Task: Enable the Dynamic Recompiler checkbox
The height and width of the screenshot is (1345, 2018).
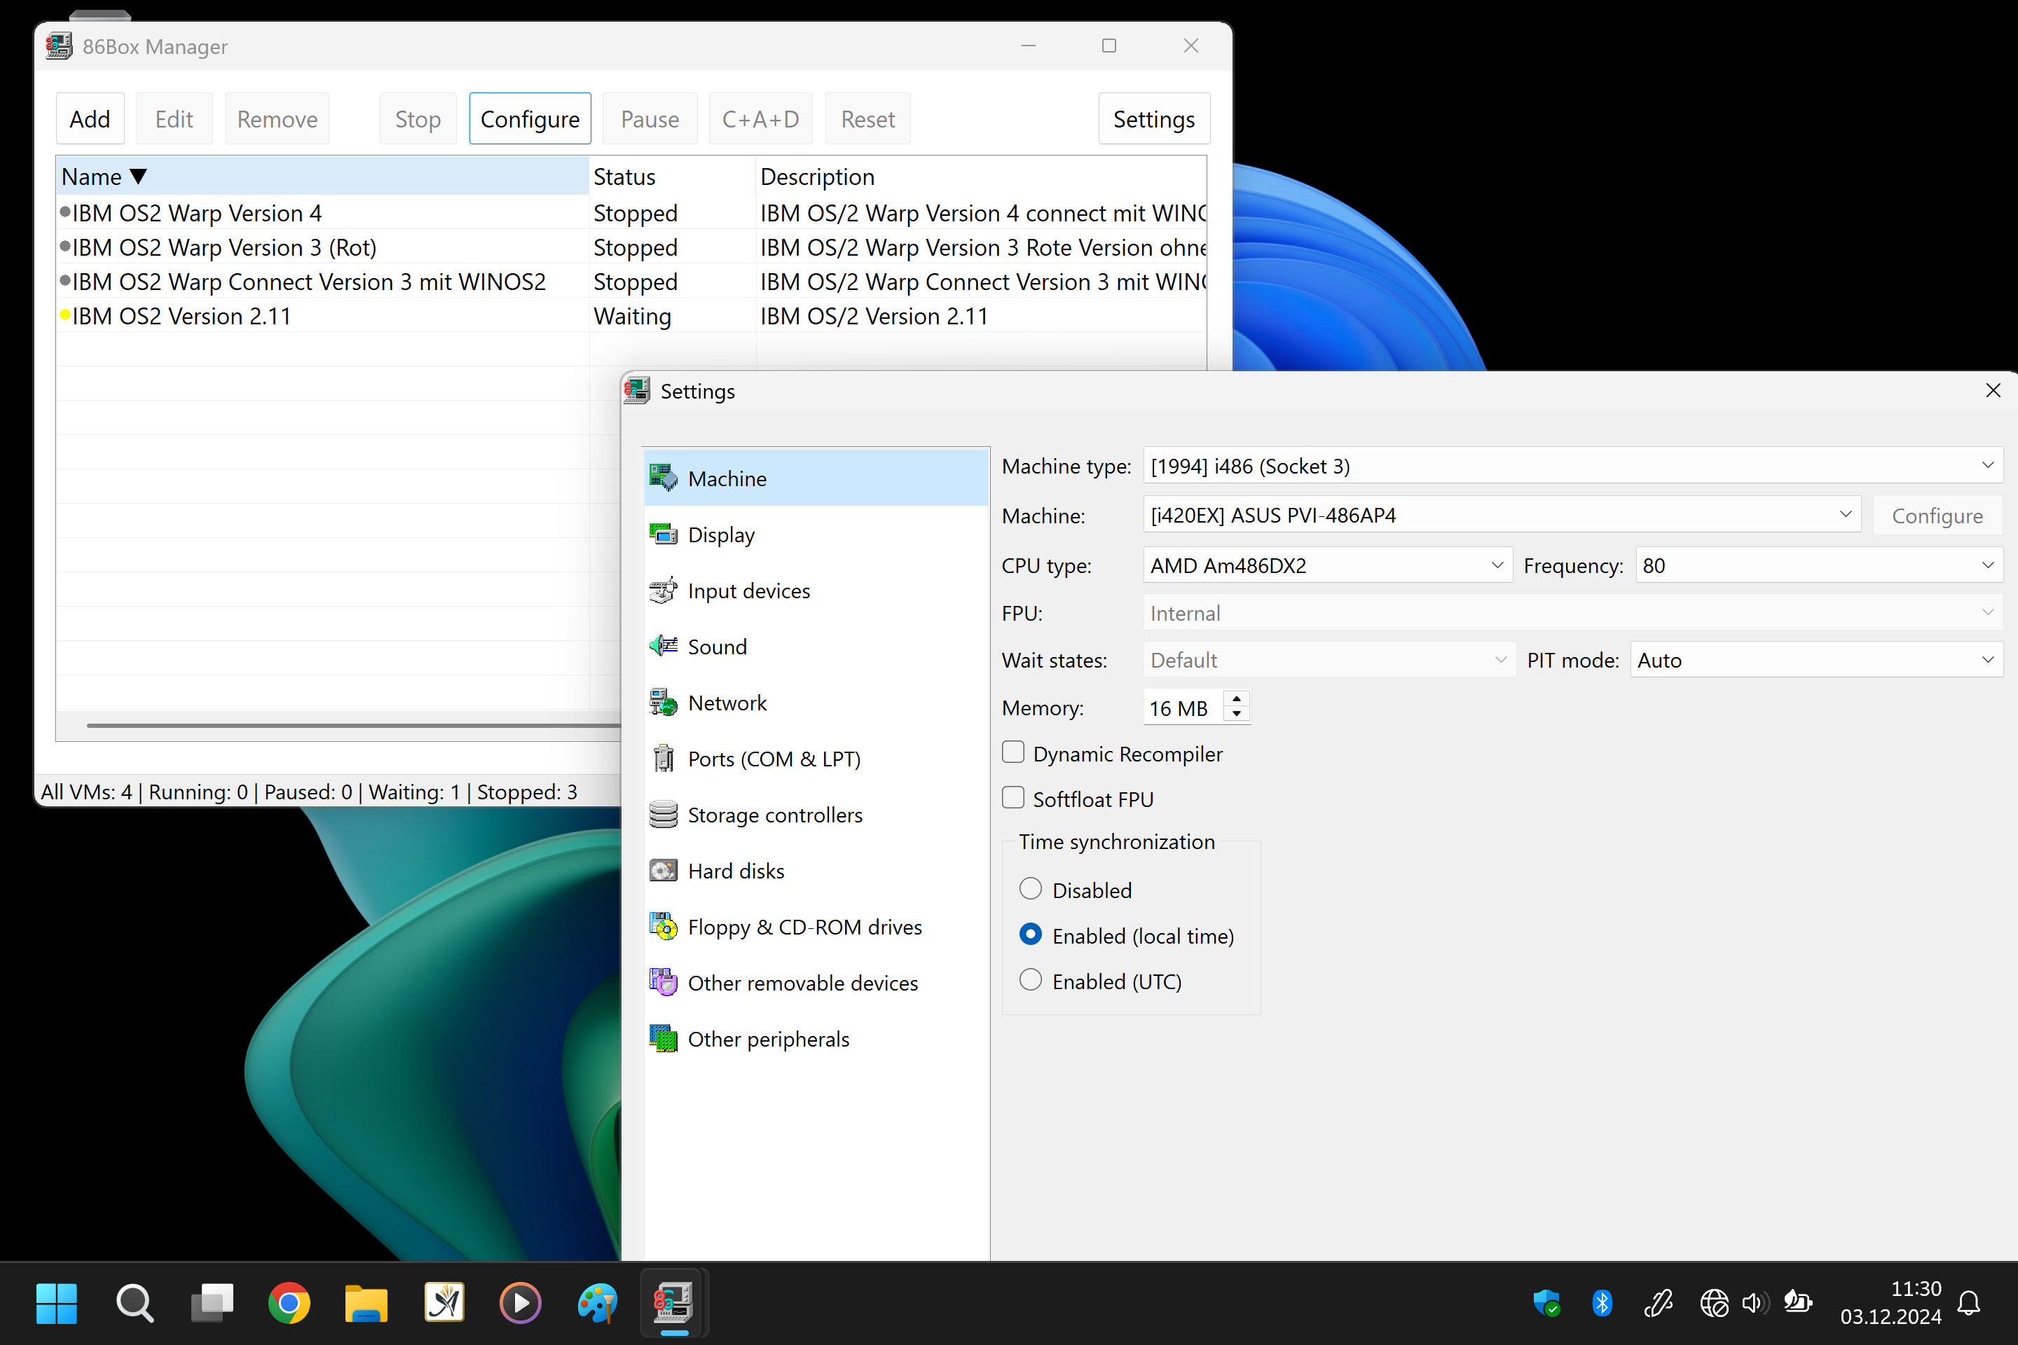Action: [1013, 752]
